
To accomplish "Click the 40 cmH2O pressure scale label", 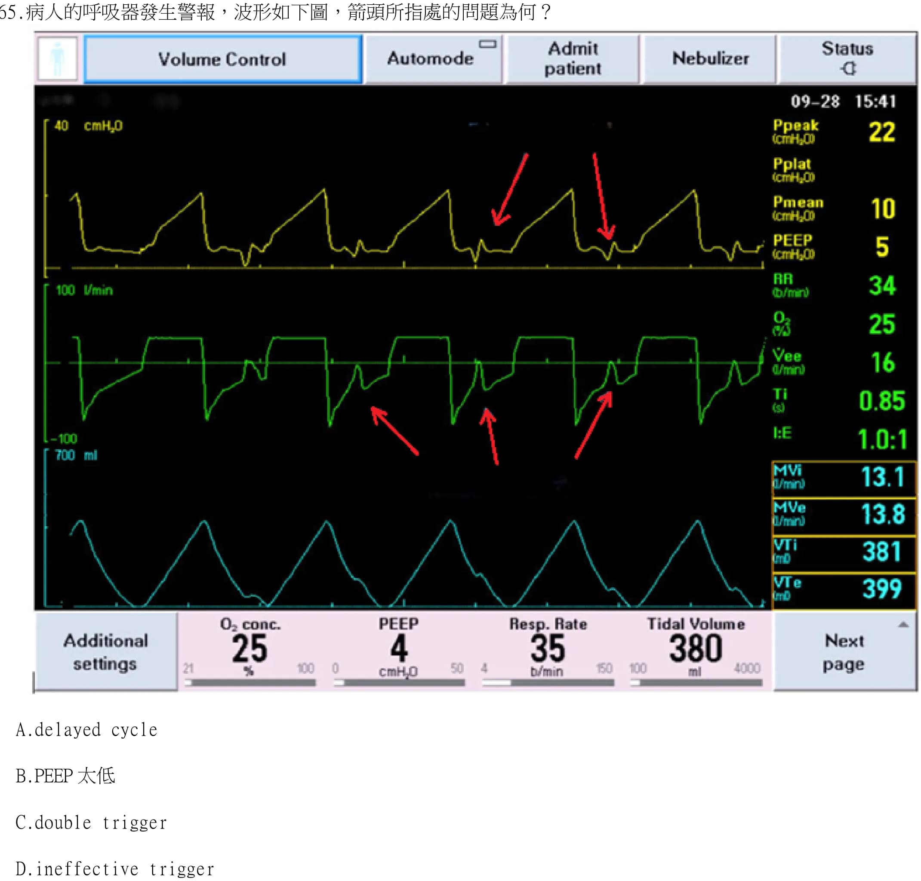I will [88, 126].
